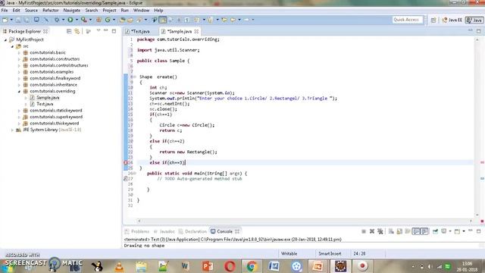Collapse the MyFirstProject tree node
The width and height of the screenshot is (485, 273).
click(x=5, y=40)
